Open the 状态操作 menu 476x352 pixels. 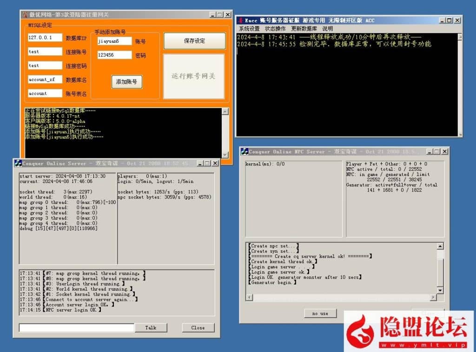click(x=275, y=29)
